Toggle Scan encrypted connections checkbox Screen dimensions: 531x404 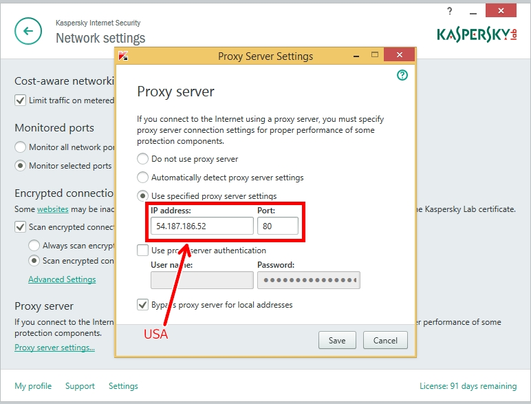point(21,226)
